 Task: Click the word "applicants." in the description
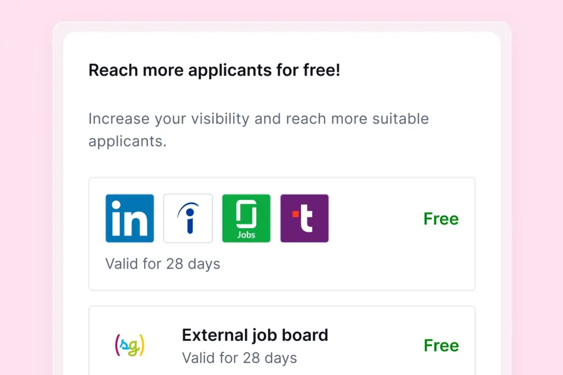coord(128,141)
